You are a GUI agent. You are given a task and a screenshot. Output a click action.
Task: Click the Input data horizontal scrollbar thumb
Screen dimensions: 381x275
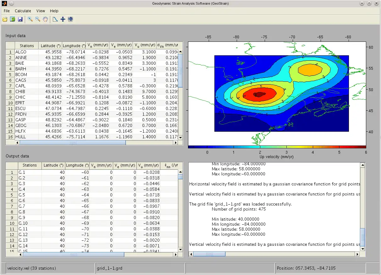tap(73, 143)
